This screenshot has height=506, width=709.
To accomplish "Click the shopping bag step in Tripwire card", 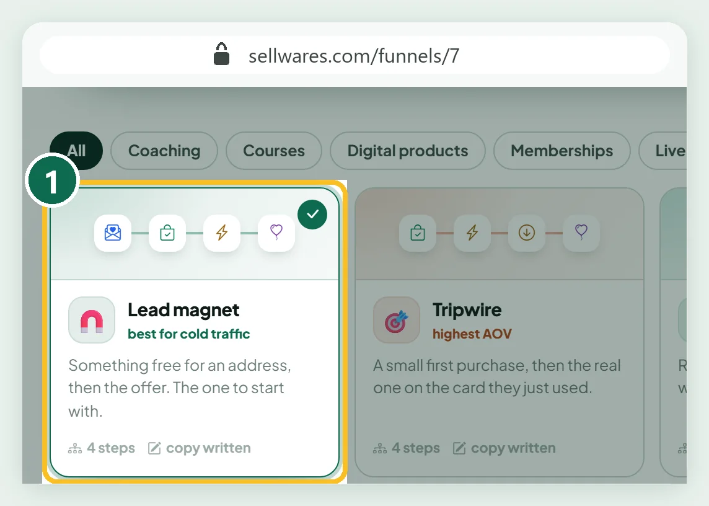I will [x=418, y=233].
